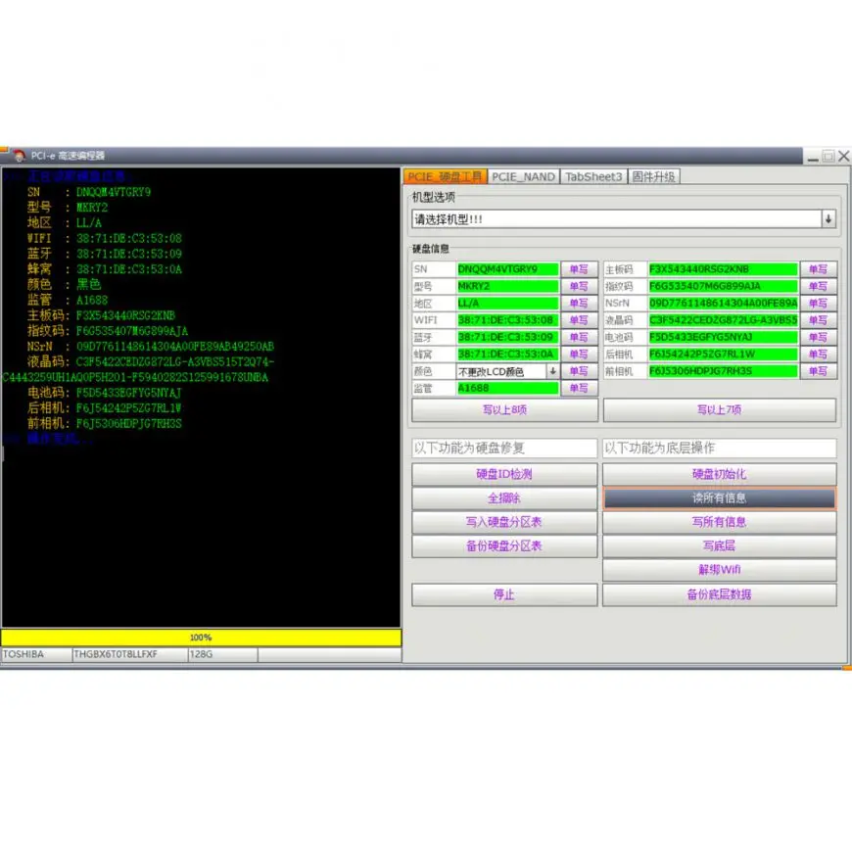This screenshot has height=852, width=852.
Task: Edit the NSrN field starting 09D776
Action: pyautogui.click(x=724, y=304)
